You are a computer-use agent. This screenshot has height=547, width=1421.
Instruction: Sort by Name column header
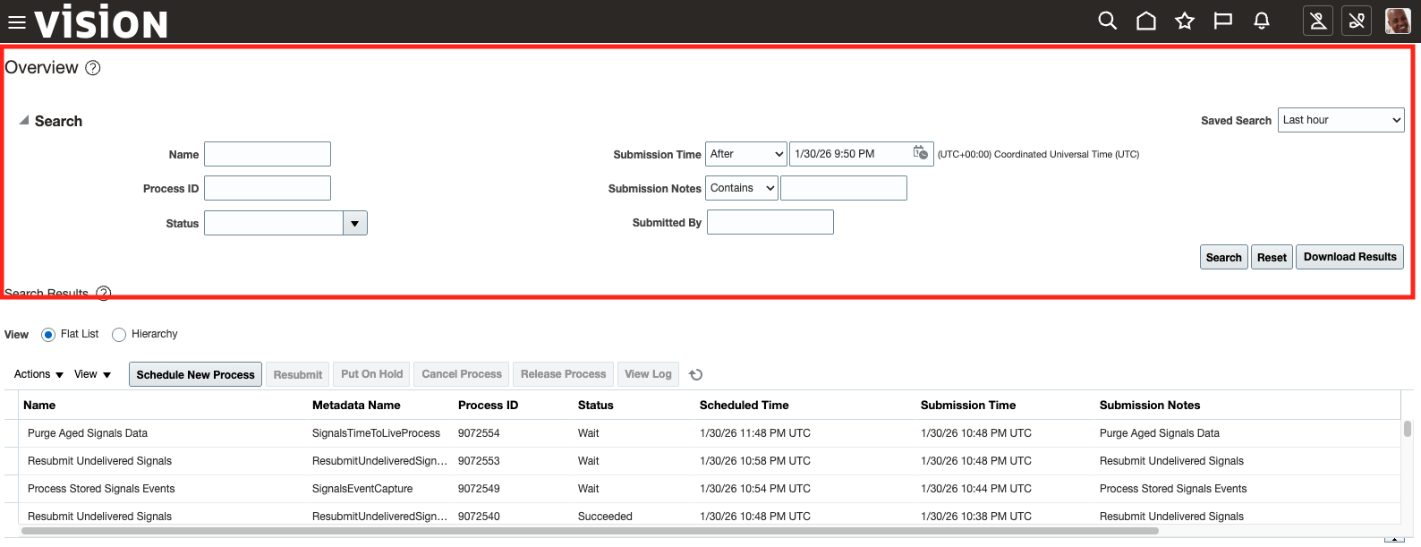(39, 406)
